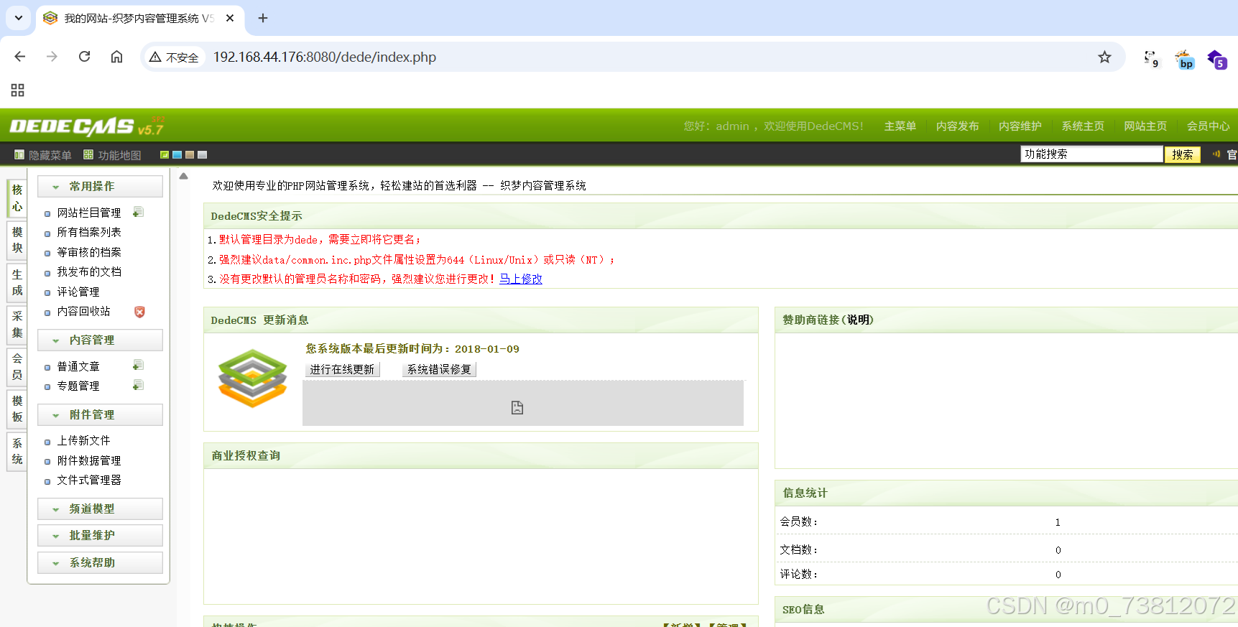This screenshot has height=627, width=1238.
Task: Click the 功能搜索 input field
Action: pyautogui.click(x=1091, y=154)
